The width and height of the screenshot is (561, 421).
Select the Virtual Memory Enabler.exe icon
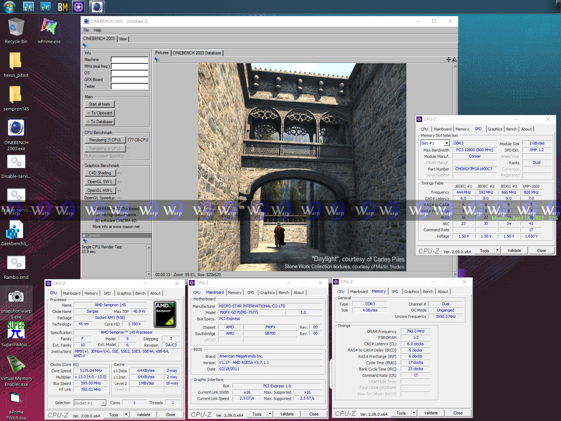point(16,371)
